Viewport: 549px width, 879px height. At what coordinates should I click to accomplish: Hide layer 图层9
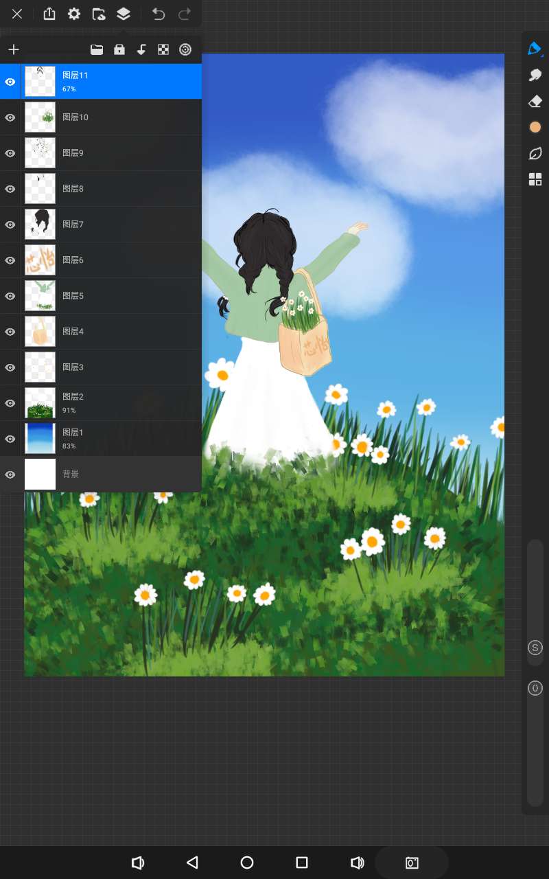10,153
